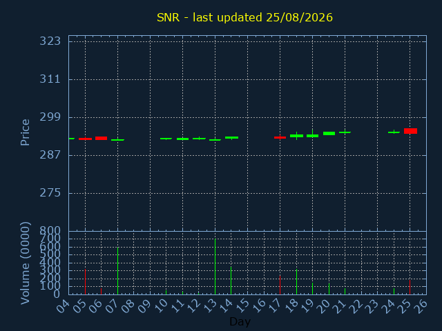Click the 24 day label on x-axis
442x331 pixels.
click(x=388, y=306)
